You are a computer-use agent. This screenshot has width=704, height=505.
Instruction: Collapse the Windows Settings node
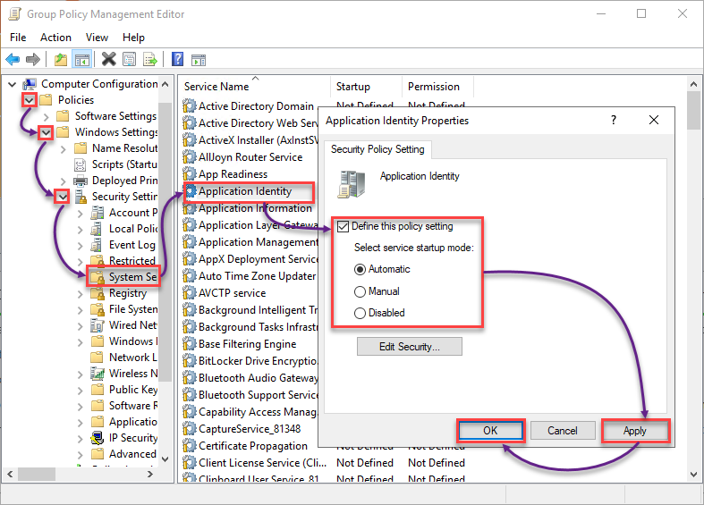[46, 133]
